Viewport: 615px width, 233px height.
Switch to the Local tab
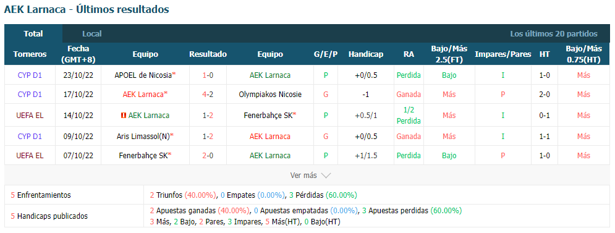(x=91, y=34)
